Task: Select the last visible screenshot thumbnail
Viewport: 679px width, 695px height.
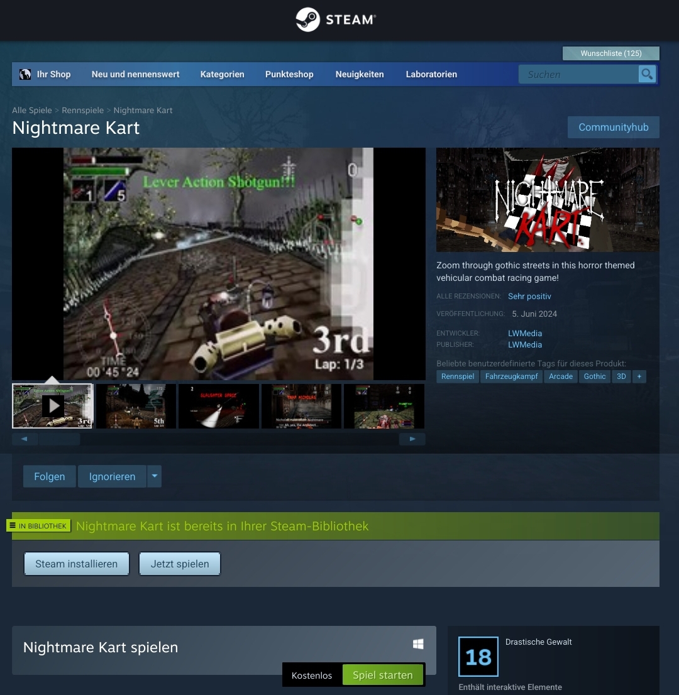Action: (384, 406)
